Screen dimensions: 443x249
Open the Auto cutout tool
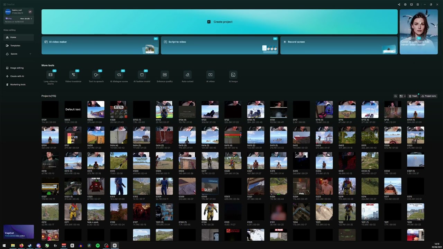point(188,76)
